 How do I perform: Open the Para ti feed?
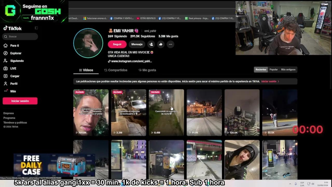coord(11,46)
